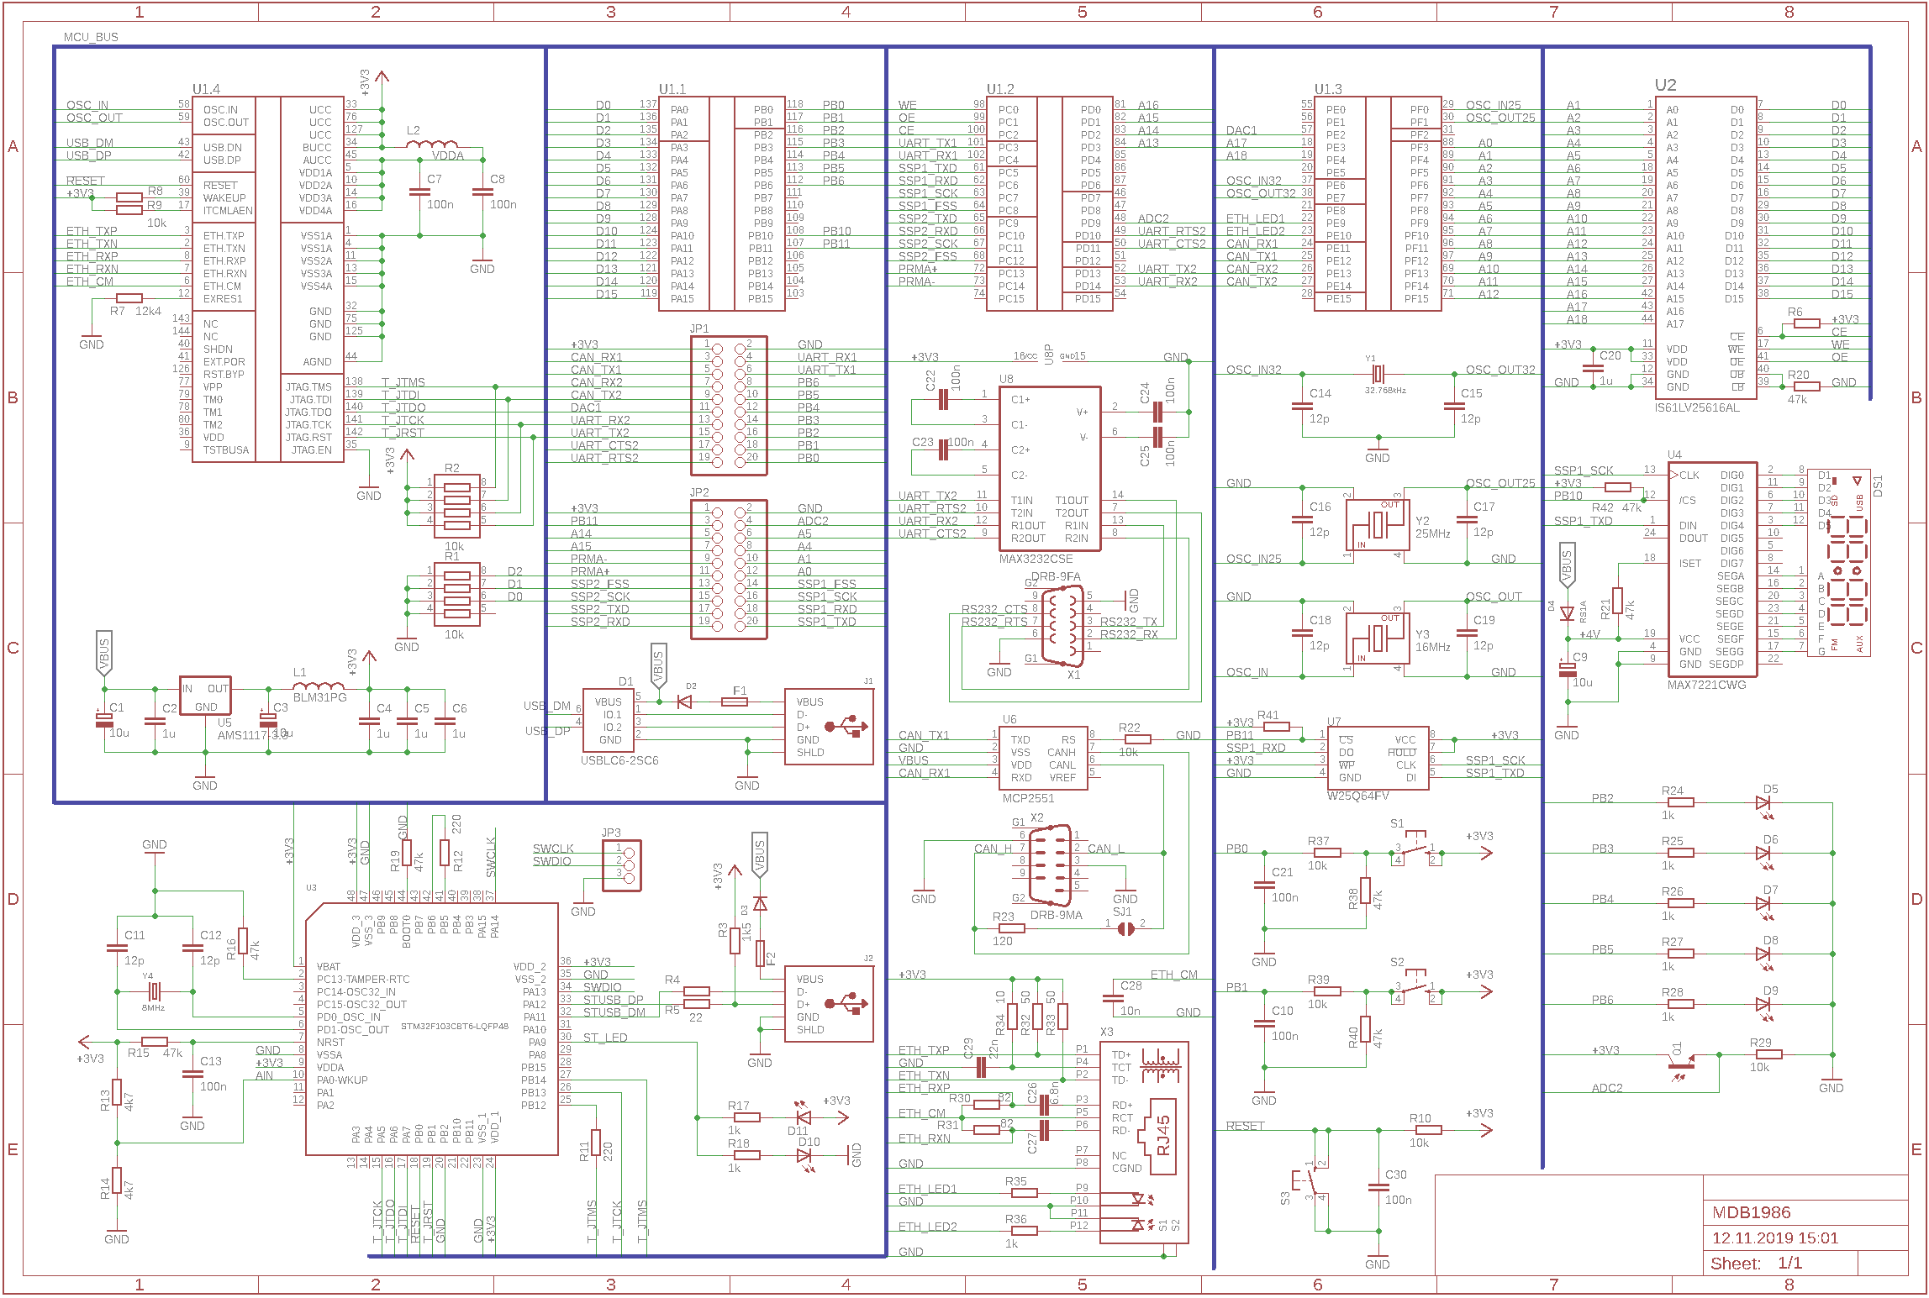Select LED symbol D5 on PB2 line
This screenshot has width=1929, height=1298.
[1764, 805]
